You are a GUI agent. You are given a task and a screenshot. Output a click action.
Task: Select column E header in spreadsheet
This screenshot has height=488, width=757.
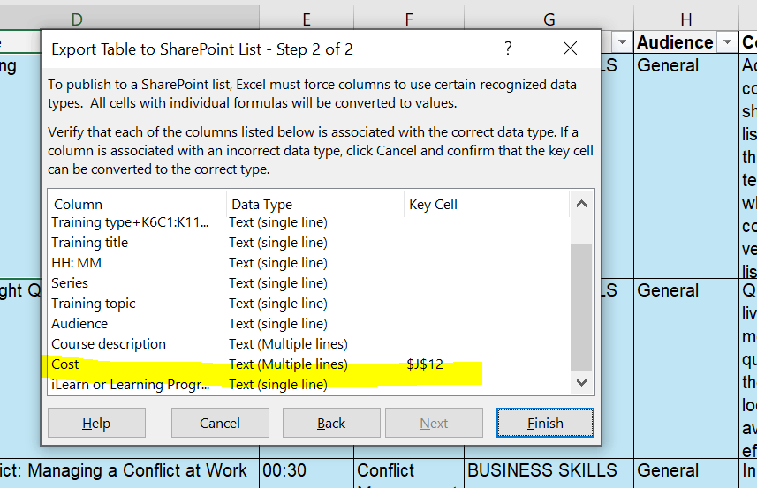(x=307, y=19)
